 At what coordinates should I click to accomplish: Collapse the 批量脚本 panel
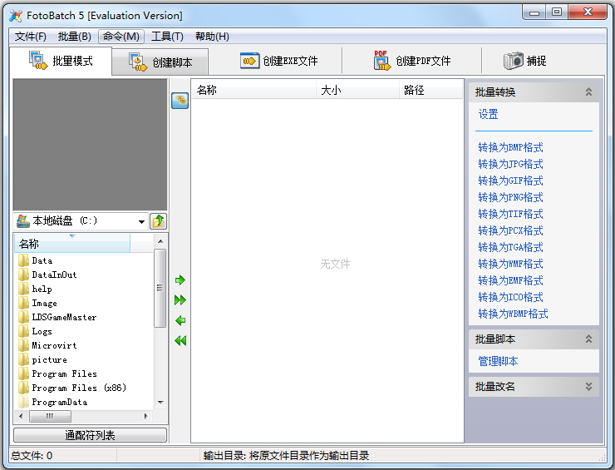coord(588,339)
